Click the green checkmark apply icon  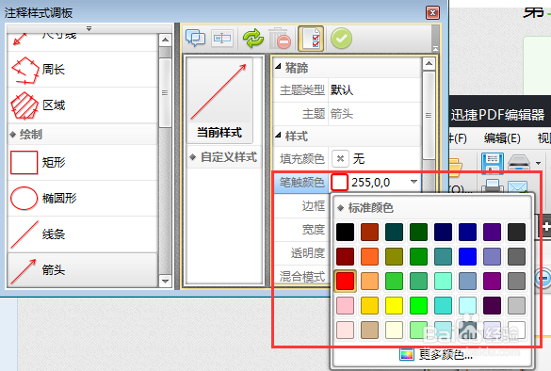click(341, 39)
